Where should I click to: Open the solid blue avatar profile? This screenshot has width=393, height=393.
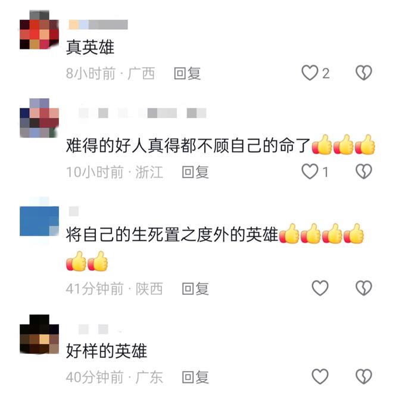(39, 221)
